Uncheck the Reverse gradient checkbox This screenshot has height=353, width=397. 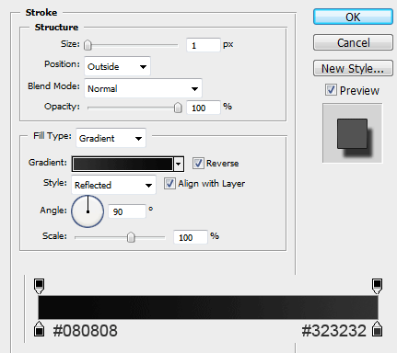click(x=198, y=163)
